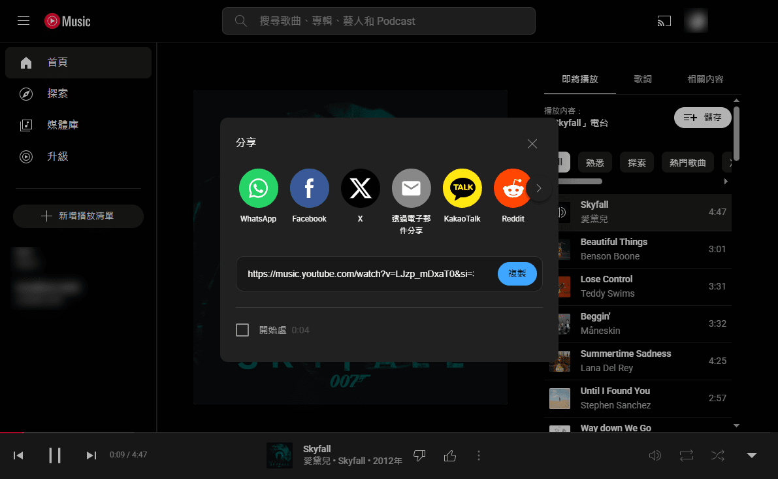Toggle shuffle mode

coord(718,455)
